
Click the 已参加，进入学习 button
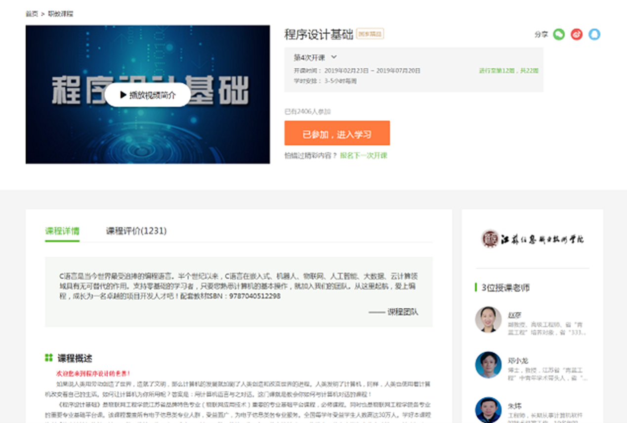pos(337,134)
